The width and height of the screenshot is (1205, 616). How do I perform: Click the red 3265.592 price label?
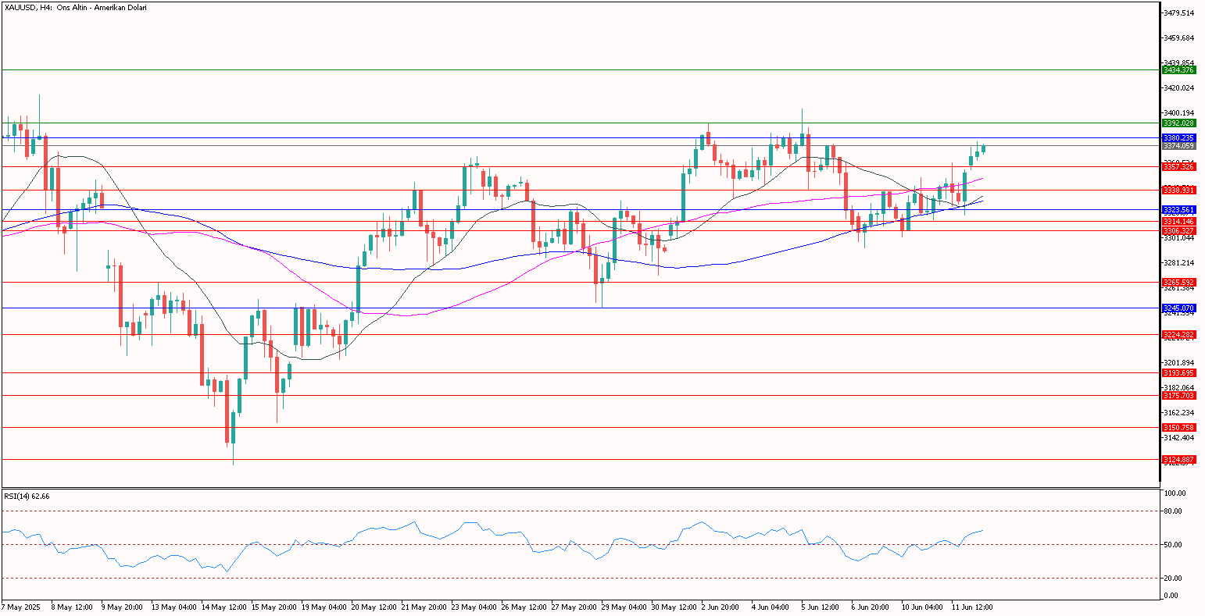1178,283
